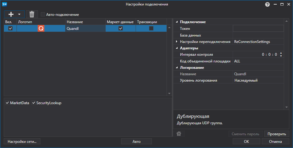293x148 pixels.
Task: Open Настройки сети... button
Action: click(22, 142)
